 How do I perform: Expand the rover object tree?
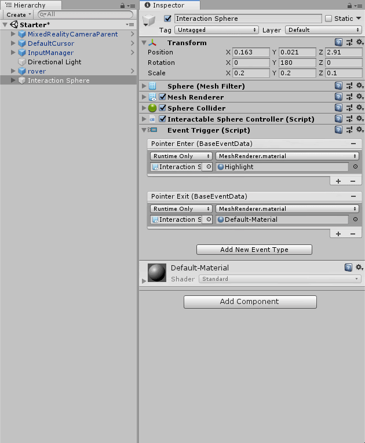coord(13,71)
